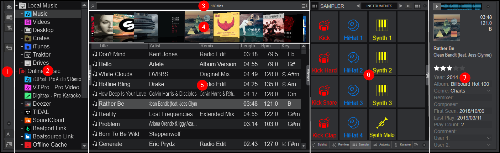Click the music note icon beside Hello
The height and width of the screenshot is (153, 500).
pyautogui.click(x=95, y=64)
